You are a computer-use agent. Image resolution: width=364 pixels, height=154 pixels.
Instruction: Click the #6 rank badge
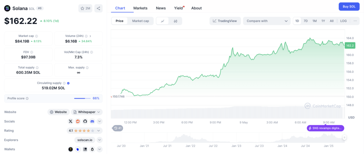pyautogui.click(x=40, y=8)
